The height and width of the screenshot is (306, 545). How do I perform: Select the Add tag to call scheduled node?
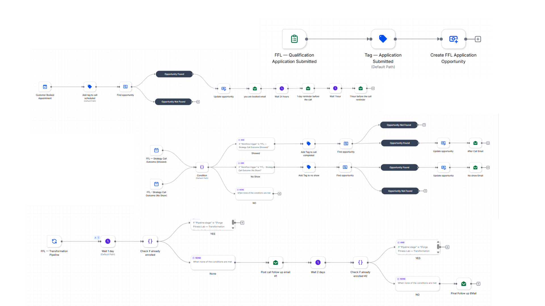90,87
